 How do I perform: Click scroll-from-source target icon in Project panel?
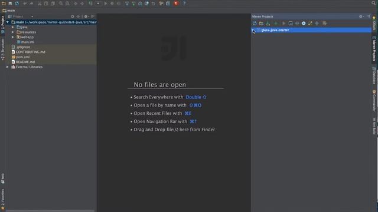[72, 16]
